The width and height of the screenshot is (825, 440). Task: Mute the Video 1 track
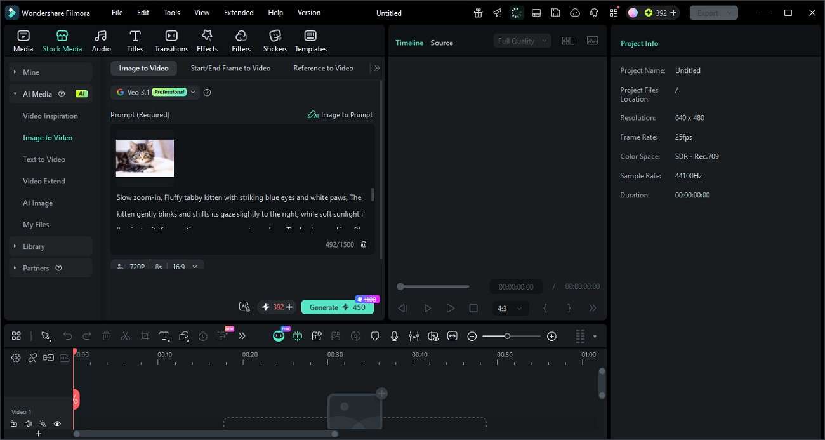point(28,423)
